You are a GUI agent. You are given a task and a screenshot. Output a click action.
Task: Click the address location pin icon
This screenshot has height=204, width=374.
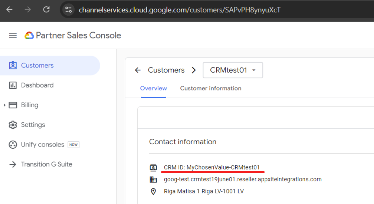click(153, 191)
